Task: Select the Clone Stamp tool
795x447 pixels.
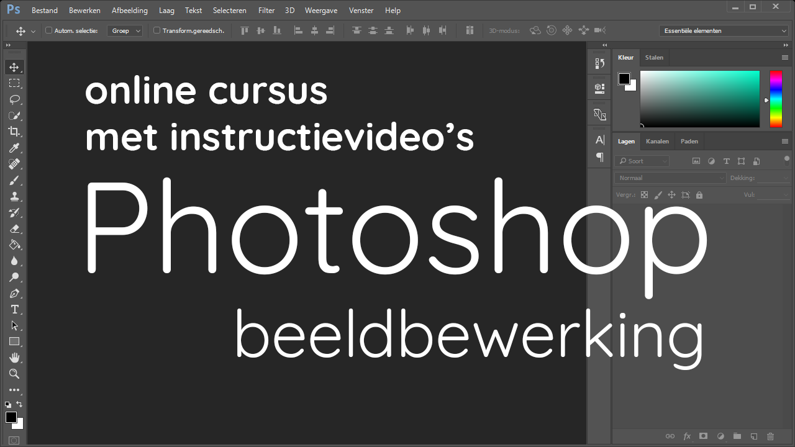Action: (x=14, y=196)
